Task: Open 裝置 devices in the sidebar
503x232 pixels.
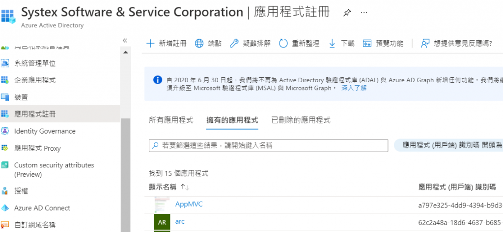Action: tap(21, 97)
